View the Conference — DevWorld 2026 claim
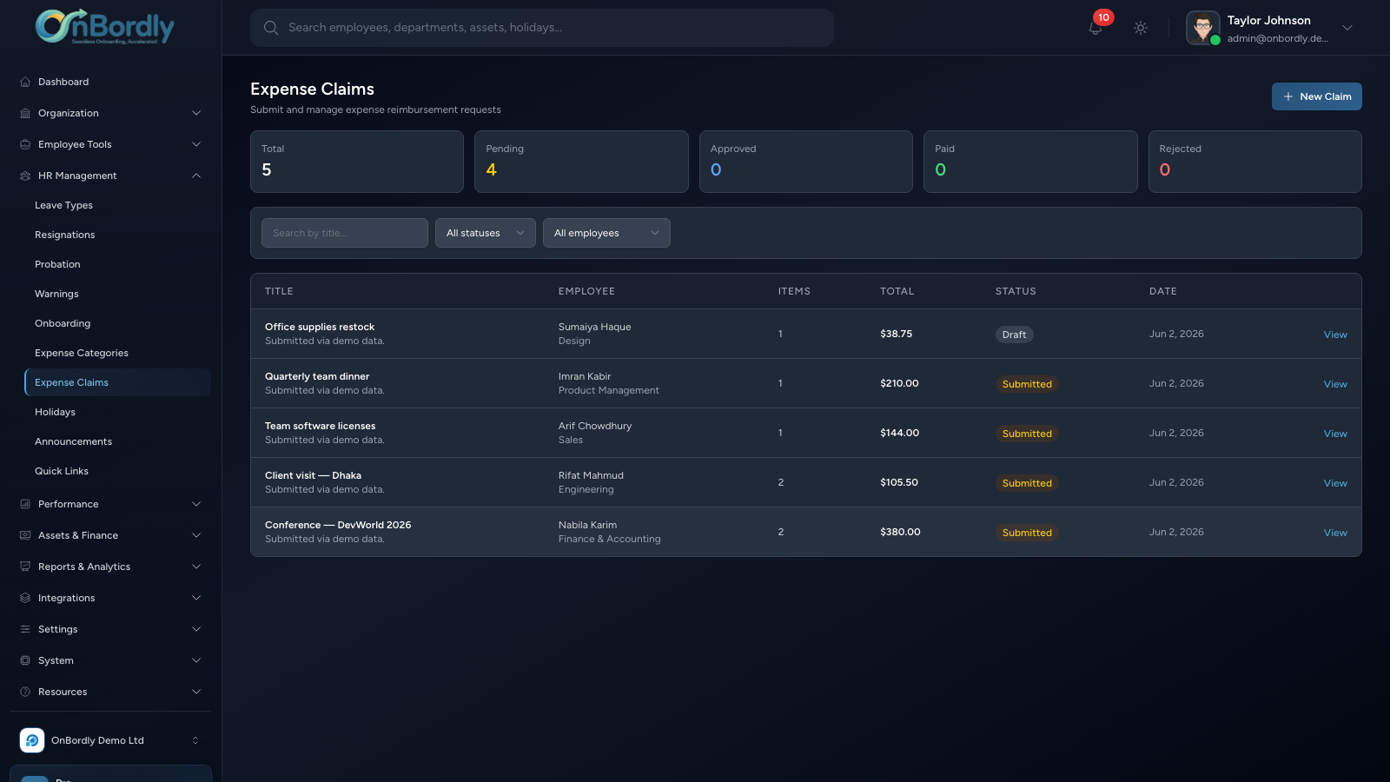This screenshot has height=782, width=1390. [x=1335, y=533]
